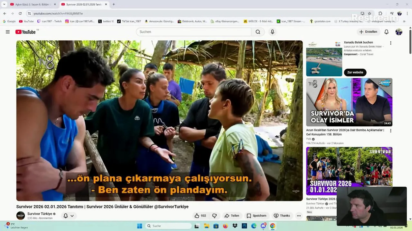Toggle notification bell for Survivor Türkiye channel
Viewport: 412px width, 231px height.
pos(66,216)
